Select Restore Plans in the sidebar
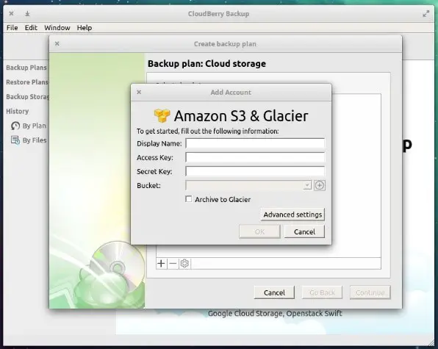This screenshot has width=438, height=349. coord(27,82)
